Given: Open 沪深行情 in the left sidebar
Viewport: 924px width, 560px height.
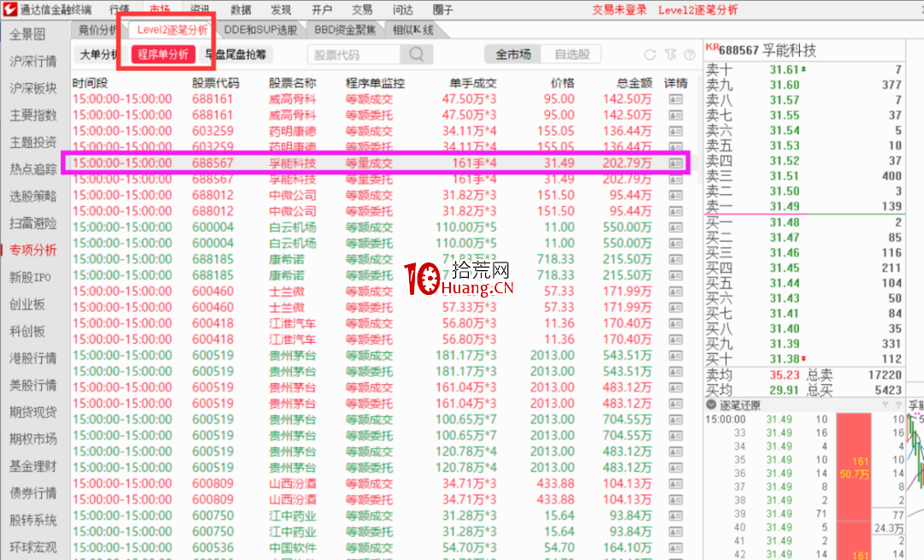Looking at the screenshot, I should 33,62.
